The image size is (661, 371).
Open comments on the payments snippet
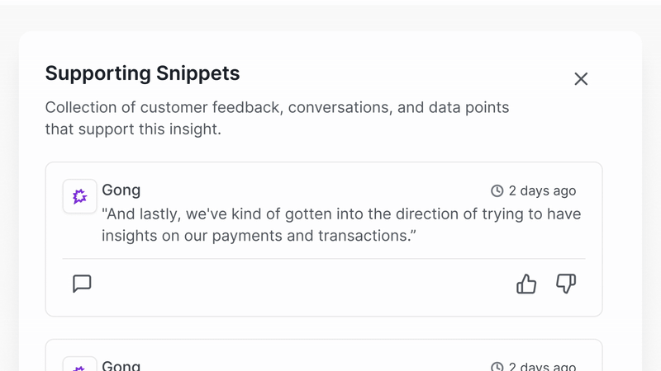tap(82, 284)
